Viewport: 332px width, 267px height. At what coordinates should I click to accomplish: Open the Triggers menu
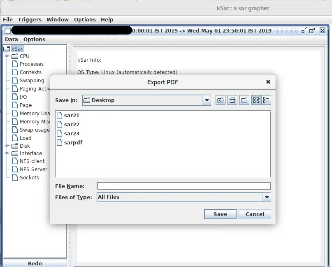tap(30, 19)
